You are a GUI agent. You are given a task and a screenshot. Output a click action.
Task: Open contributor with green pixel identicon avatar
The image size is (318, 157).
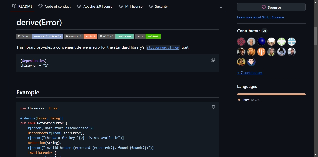point(282,42)
